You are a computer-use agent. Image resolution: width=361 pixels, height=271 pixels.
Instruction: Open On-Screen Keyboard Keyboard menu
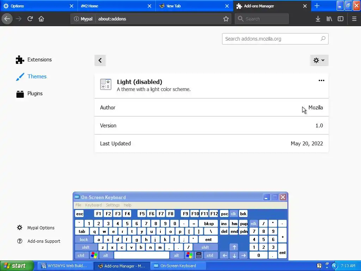point(93,205)
